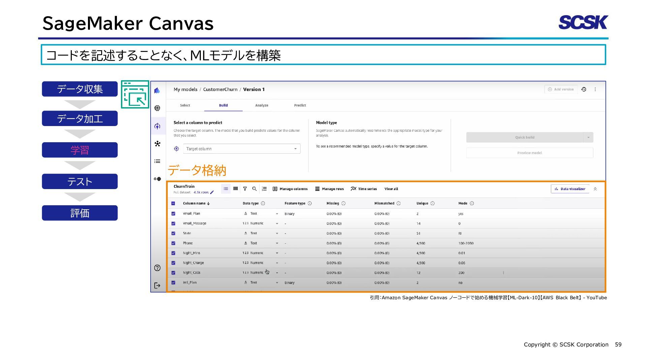The height and width of the screenshot is (364, 647).
Task: Sort by the Column name header
Action: click(196, 203)
